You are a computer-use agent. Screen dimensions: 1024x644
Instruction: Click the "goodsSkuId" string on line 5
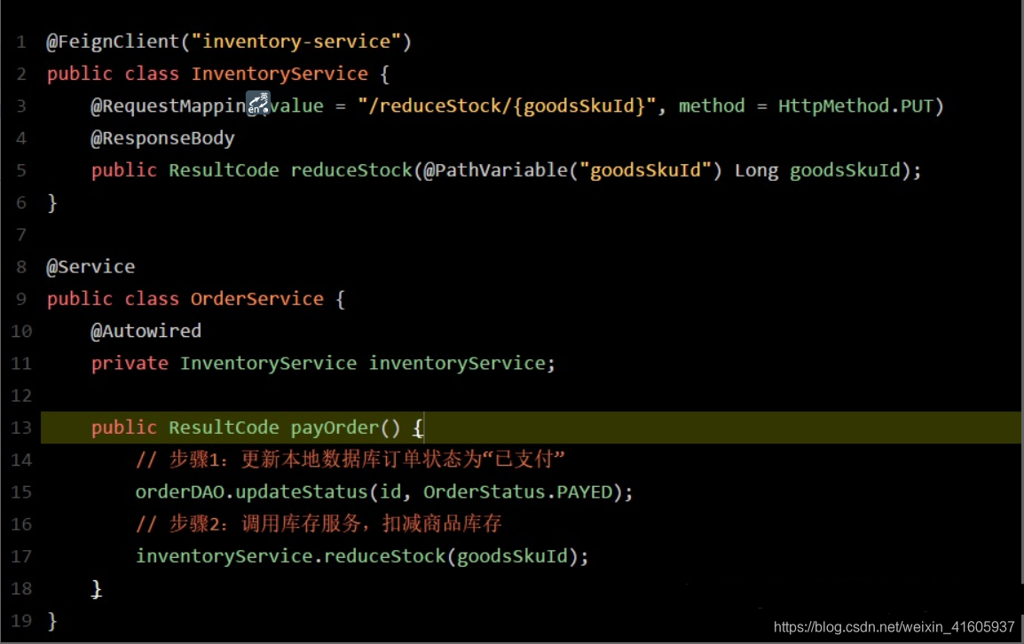645,170
